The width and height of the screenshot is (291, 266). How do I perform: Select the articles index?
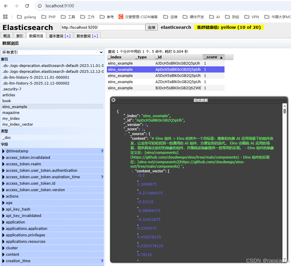[x=52, y=95]
